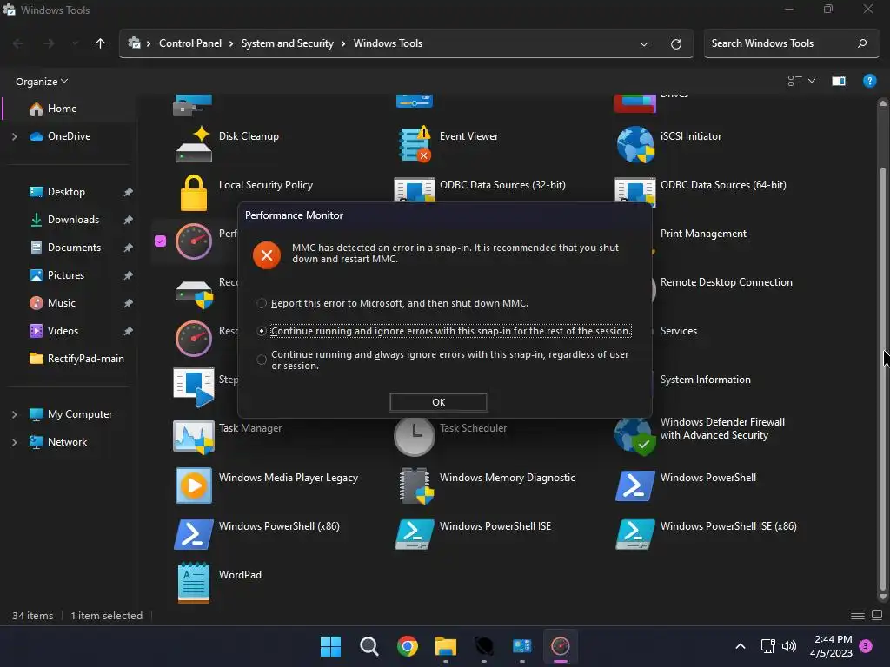Toggle the preview pane icon
890x667 pixels.
coord(839,81)
